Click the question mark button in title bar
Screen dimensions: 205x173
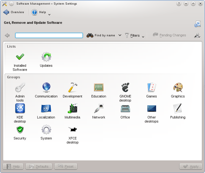(179, 4)
